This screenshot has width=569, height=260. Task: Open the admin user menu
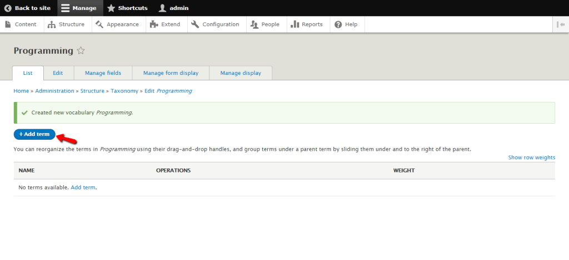[174, 8]
